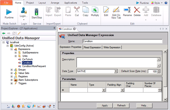The height and width of the screenshot is (110, 170).
Task: Switch to the Read Expression tab
Action: [x=92, y=47]
